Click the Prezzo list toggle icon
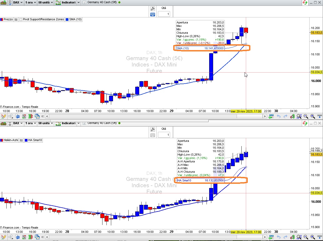The image size is (323, 241). 16,19
